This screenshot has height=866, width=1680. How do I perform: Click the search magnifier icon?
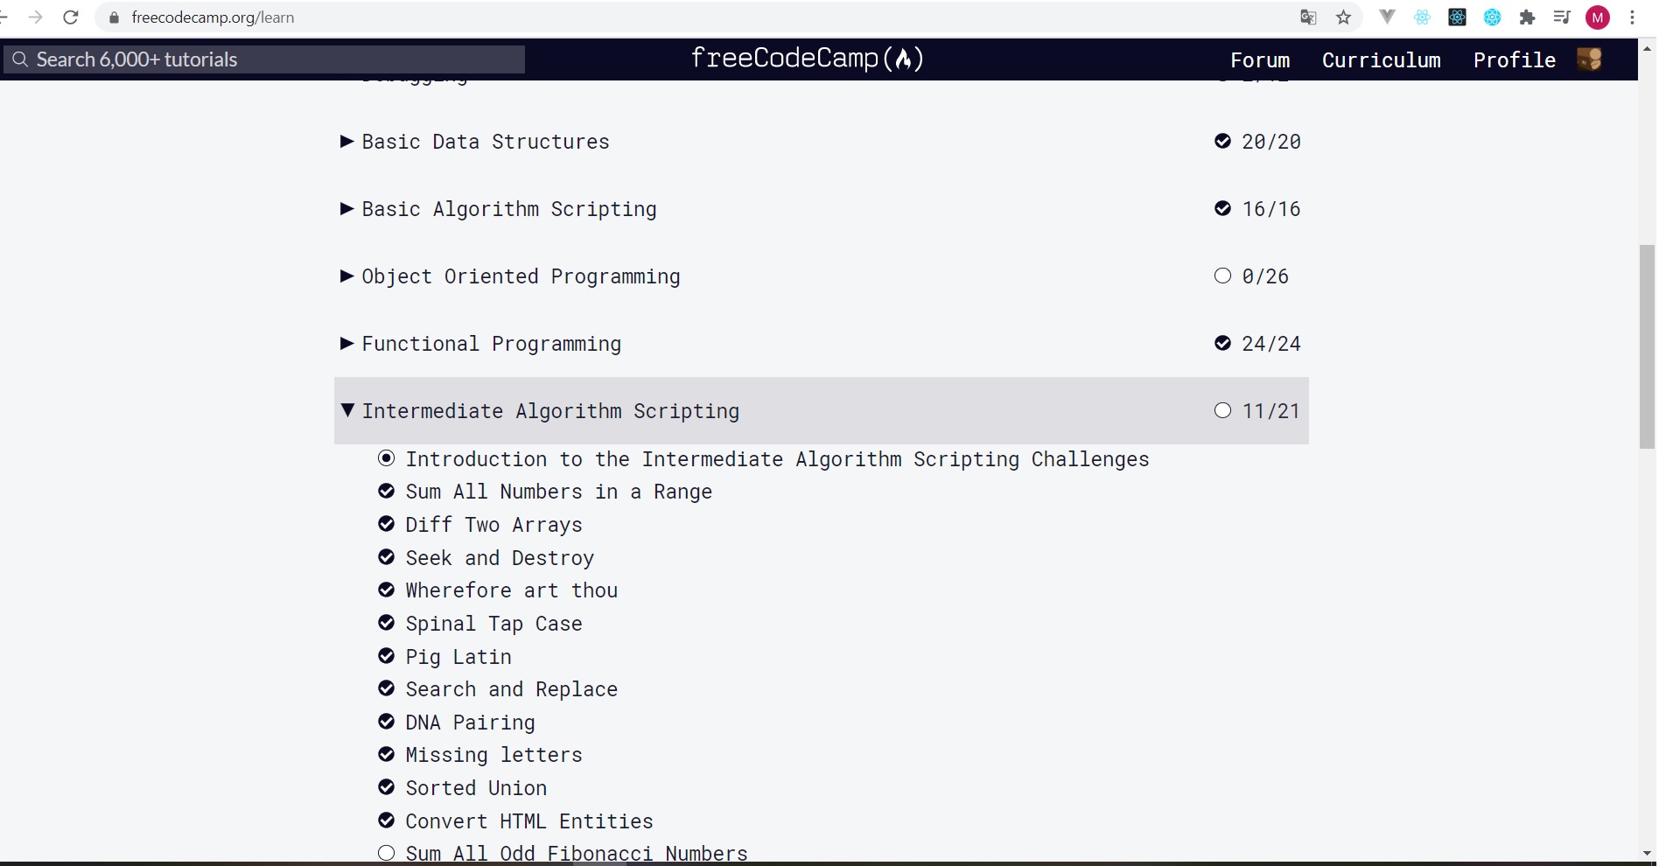pos(20,59)
